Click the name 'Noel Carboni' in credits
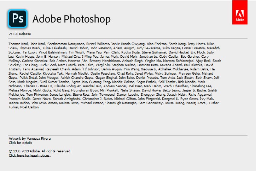256x171 pixels. [30, 107]
